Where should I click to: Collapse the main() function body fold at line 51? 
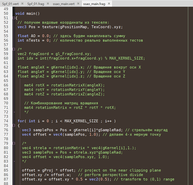[13, 18]
